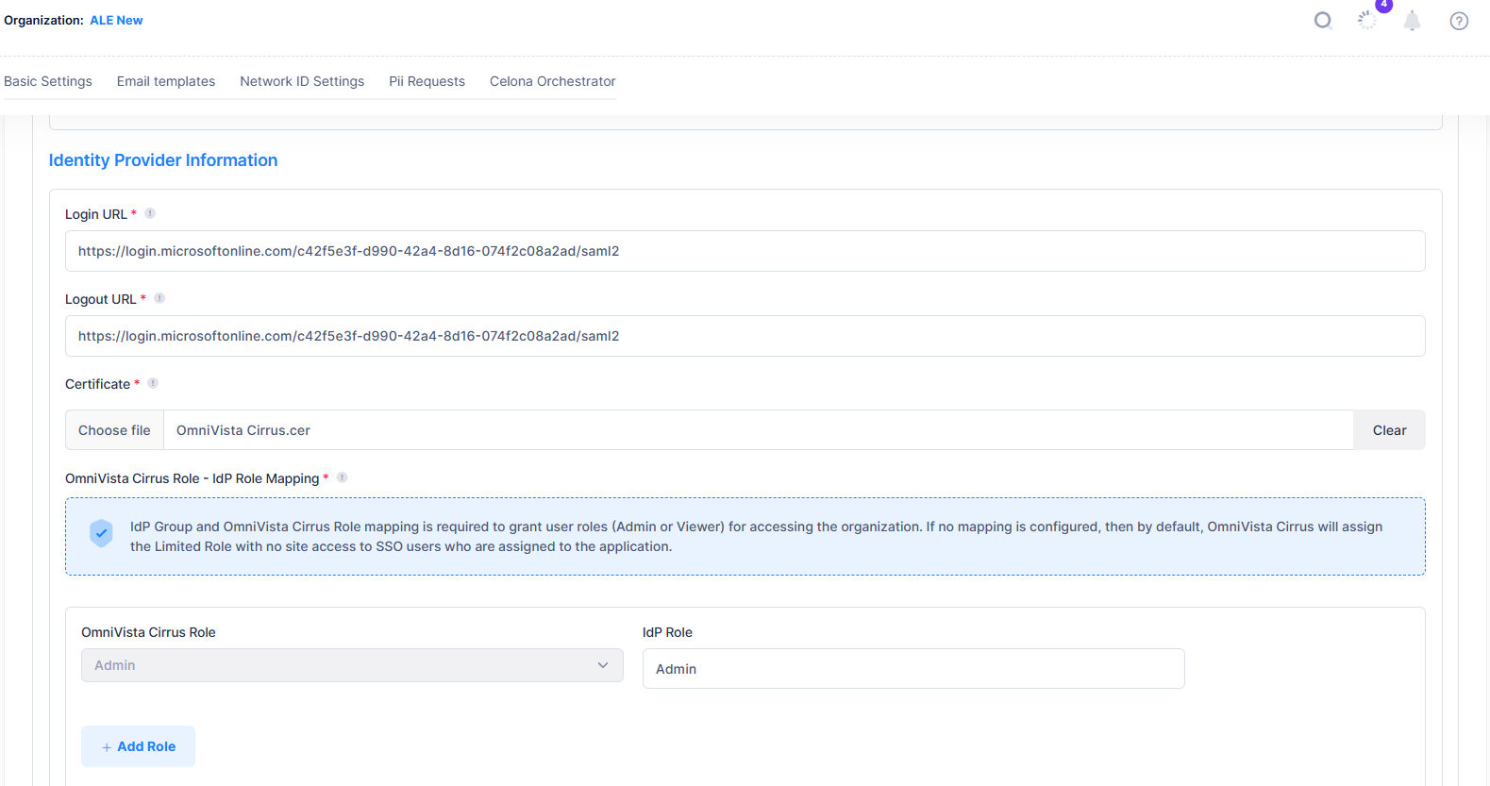The image size is (1490, 786).
Task: Clear the selected certificate file
Action: [x=1389, y=430]
